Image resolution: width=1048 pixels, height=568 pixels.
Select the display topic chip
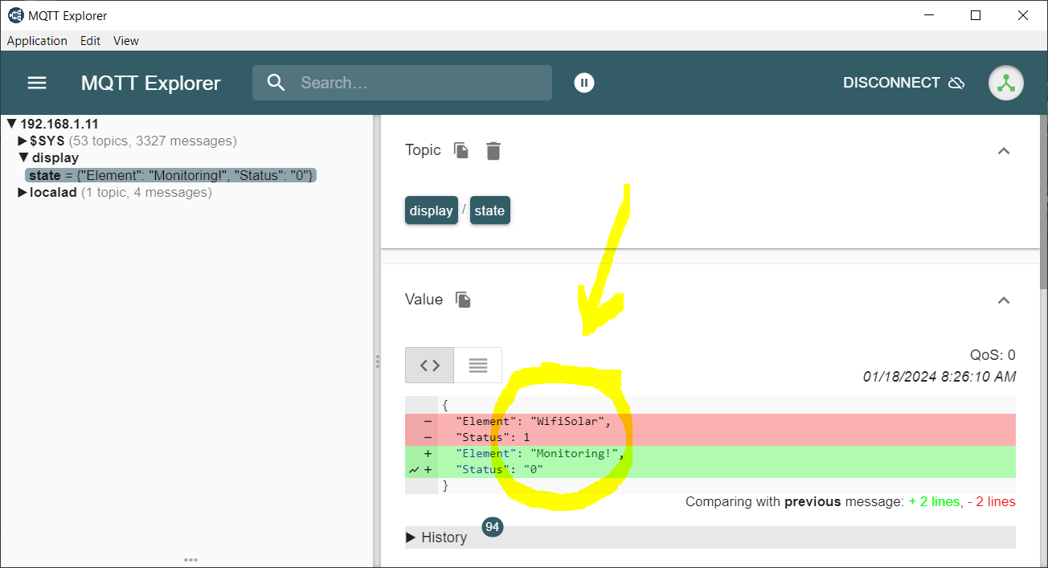(x=432, y=210)
